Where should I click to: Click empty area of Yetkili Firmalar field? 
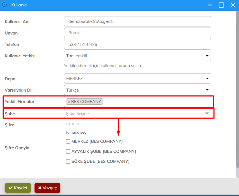pos(157,102)
